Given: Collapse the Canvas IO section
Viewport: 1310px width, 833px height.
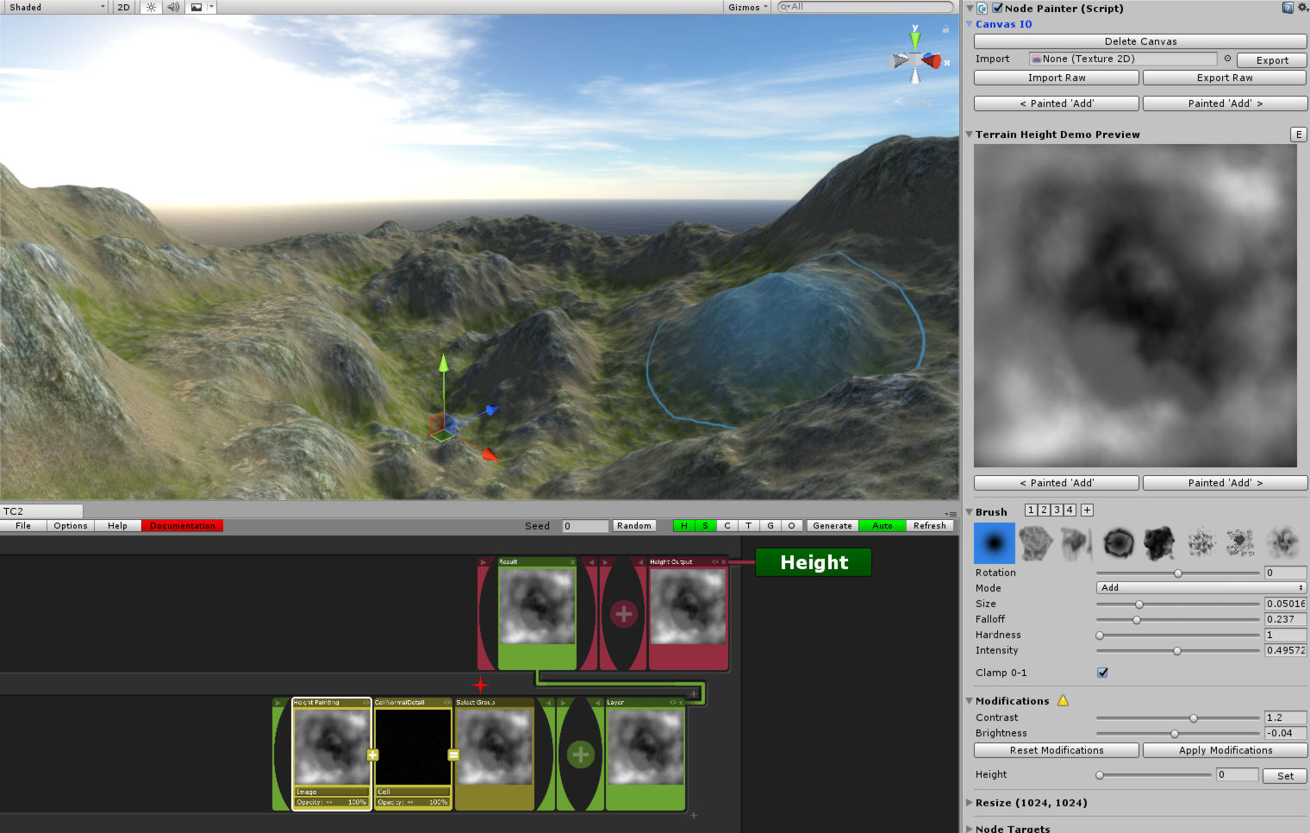Looking at the screenshot, I should [970, 24].
